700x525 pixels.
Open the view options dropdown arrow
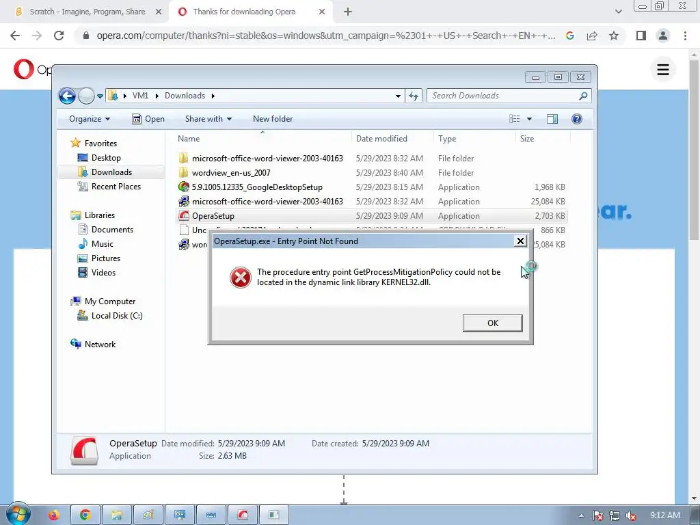pyautogui.click(x=530, y=119)
